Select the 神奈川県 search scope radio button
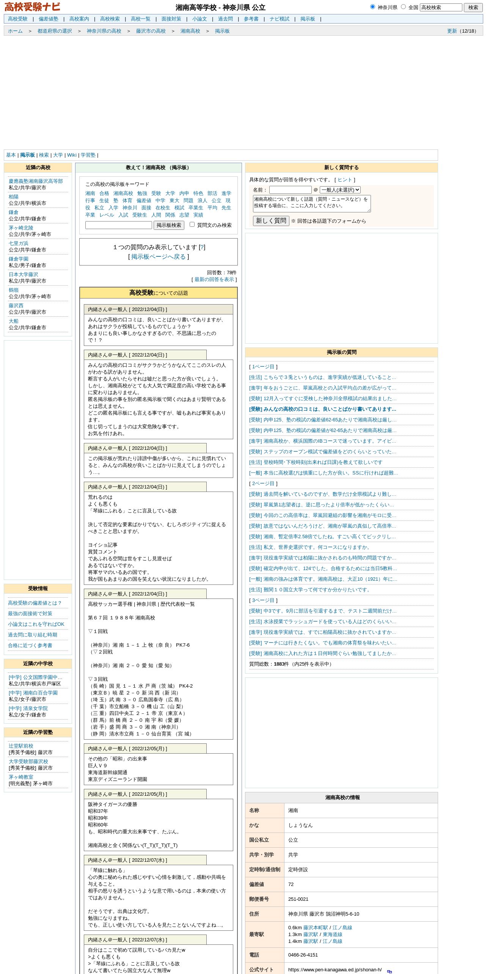This screenshot has height=974, width=487. (372, 6)
